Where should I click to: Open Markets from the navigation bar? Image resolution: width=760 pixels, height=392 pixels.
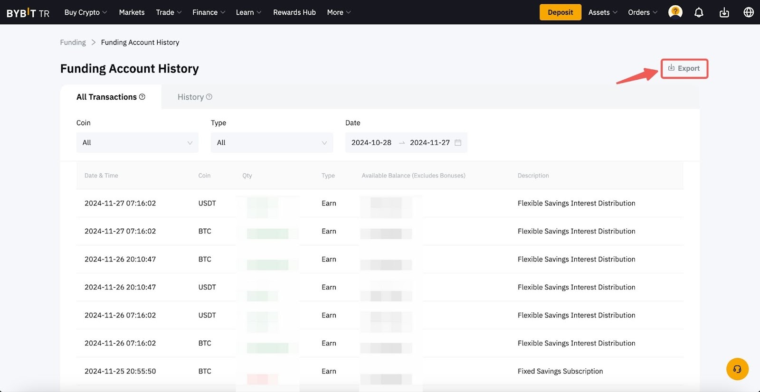pos(132,12)
